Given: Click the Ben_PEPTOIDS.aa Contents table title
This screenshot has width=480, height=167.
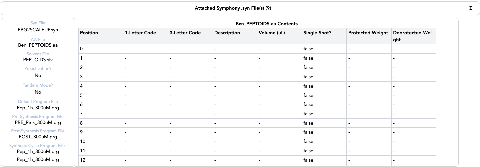Looking at the screenshot, I should pos(266,24).
